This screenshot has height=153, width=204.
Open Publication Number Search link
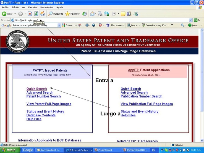tap(142, 96)
